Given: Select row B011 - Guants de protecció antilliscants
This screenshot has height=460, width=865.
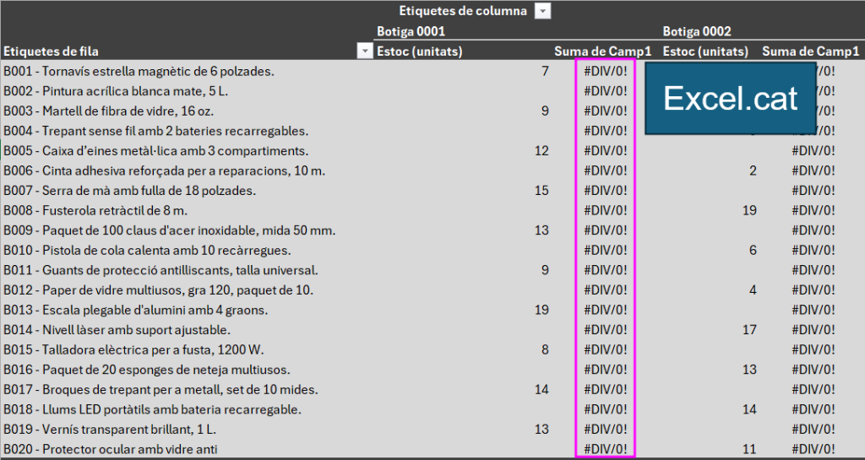Looking at the screenshot, I should click(x=160, y=270).
